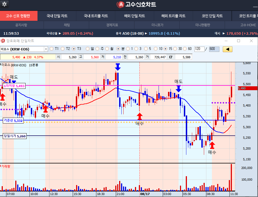Click the 암호화폐 단일차트 window icon
This screenshot has width=258, height=197.
(2, 41)
